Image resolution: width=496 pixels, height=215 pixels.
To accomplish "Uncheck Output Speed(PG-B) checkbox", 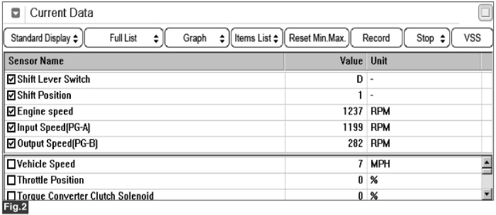I will [x=11, y=144].
